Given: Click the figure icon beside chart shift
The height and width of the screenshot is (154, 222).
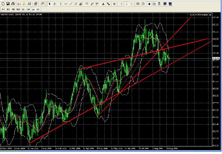Looking at the screenshot, I should (159, 4).
